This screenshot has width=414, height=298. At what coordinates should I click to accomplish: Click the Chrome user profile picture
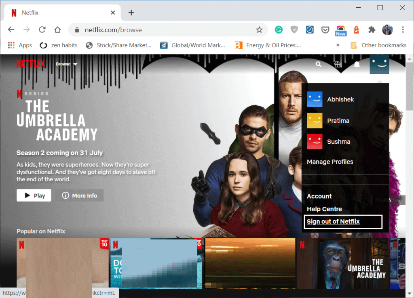click(x=387, y=29)
